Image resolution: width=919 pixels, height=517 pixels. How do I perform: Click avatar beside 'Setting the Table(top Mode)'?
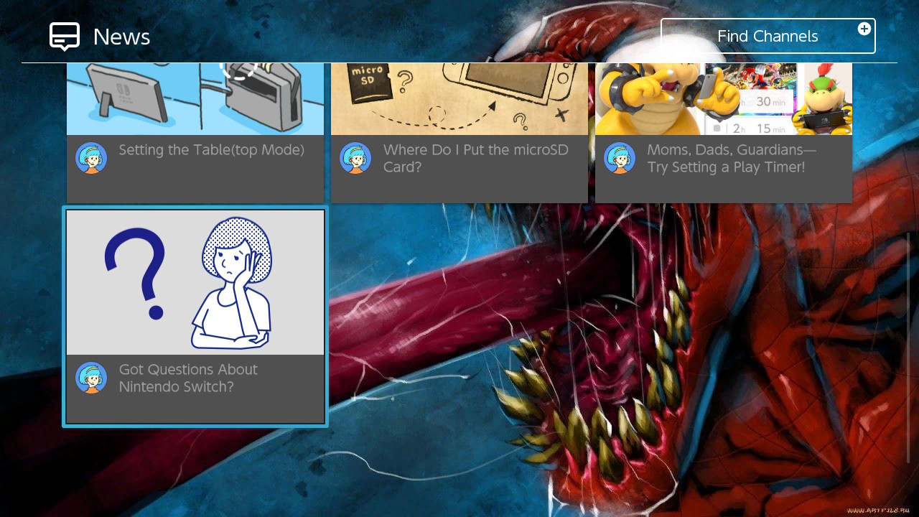pos(91,158)
